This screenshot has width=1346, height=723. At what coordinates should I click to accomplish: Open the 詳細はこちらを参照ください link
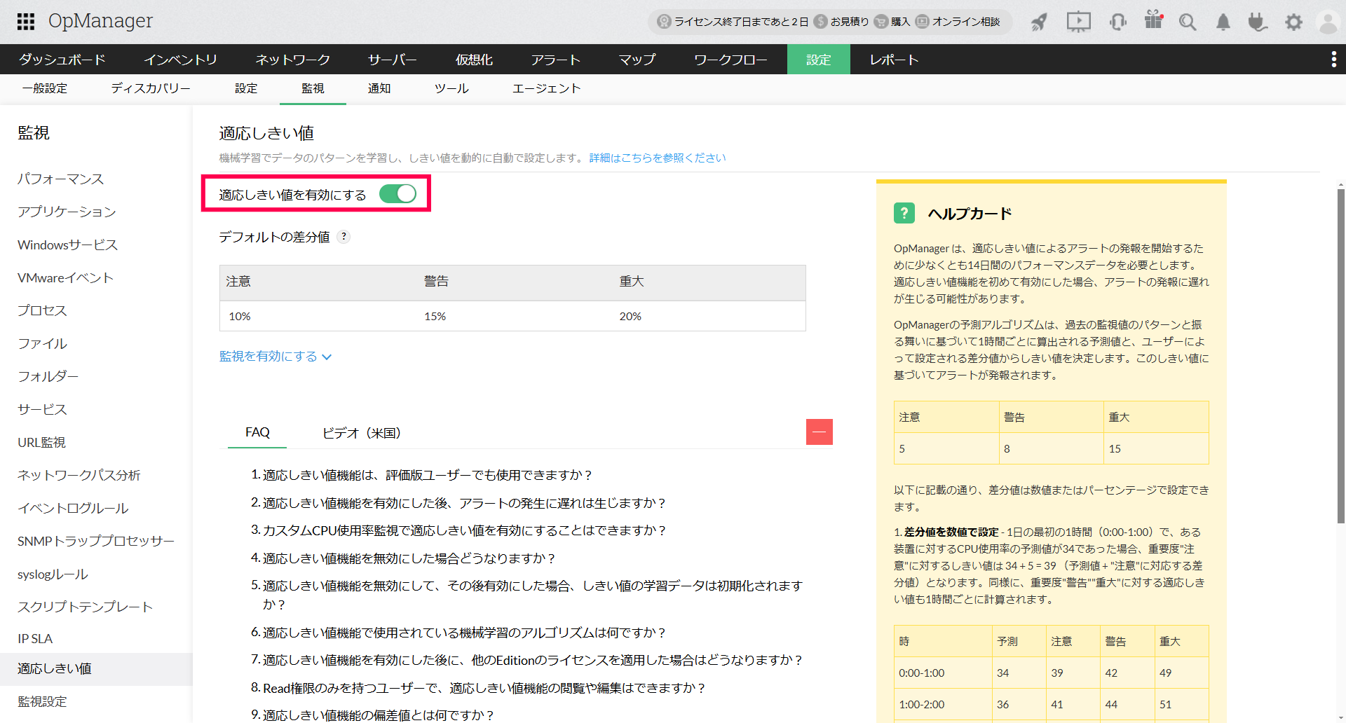[x=657, y=158]
